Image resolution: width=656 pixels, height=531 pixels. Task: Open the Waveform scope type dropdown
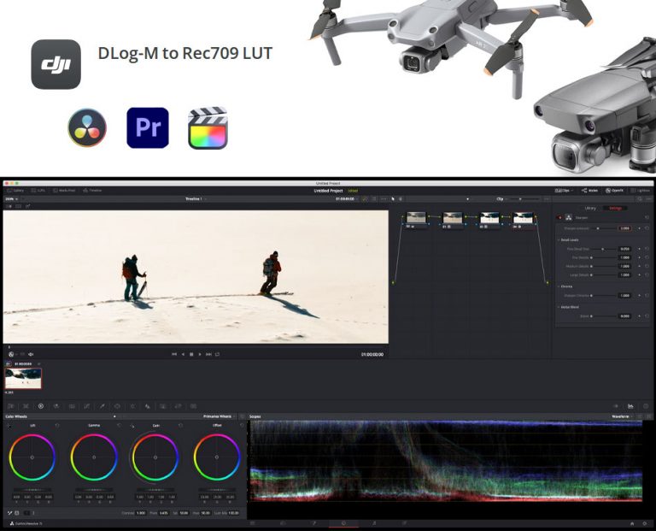point(622,416)
